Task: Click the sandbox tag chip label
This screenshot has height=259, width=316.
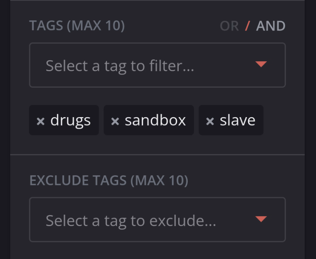Action: pos(155,120)
